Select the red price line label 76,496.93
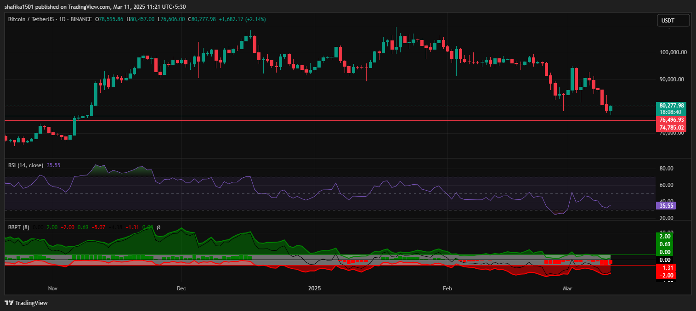Viewport: 696px width, 311px height. (x=670, y=120)
